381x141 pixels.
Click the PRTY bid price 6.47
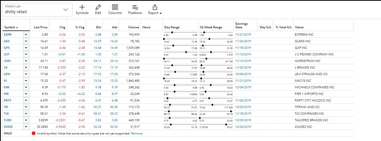click(98, 100)
